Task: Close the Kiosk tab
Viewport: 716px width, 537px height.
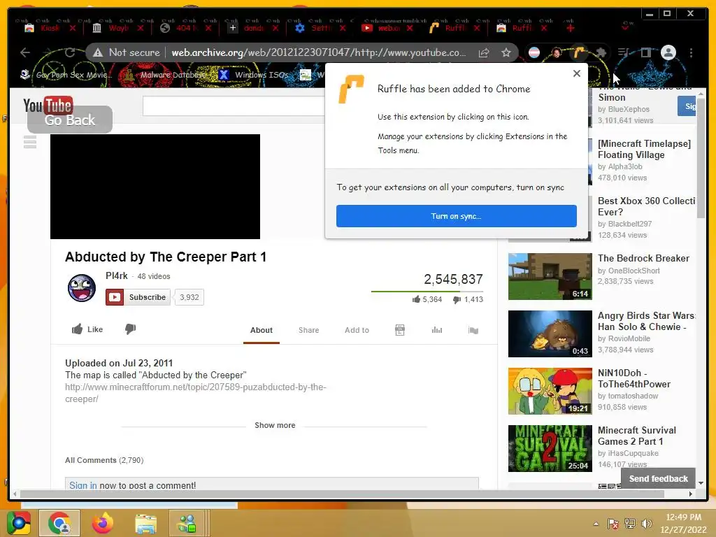Action: (x=72, y=28)
